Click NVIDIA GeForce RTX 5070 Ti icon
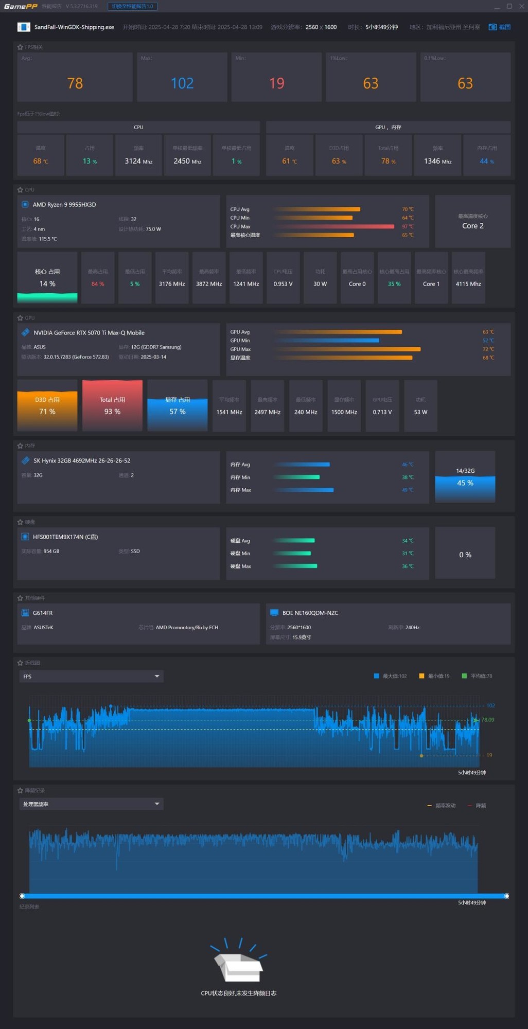This screenshot has height=1029, width=528. pyautogui.click(x=25, y=333)
